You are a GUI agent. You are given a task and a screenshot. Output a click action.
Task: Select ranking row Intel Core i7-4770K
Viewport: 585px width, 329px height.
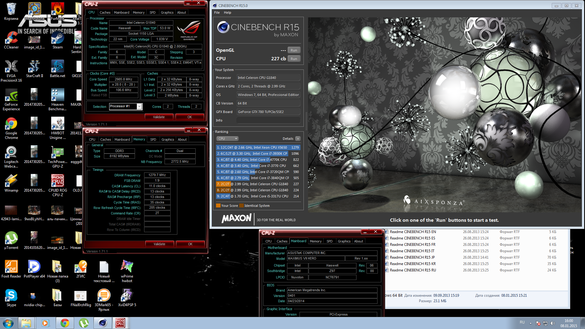coord(258,160)
